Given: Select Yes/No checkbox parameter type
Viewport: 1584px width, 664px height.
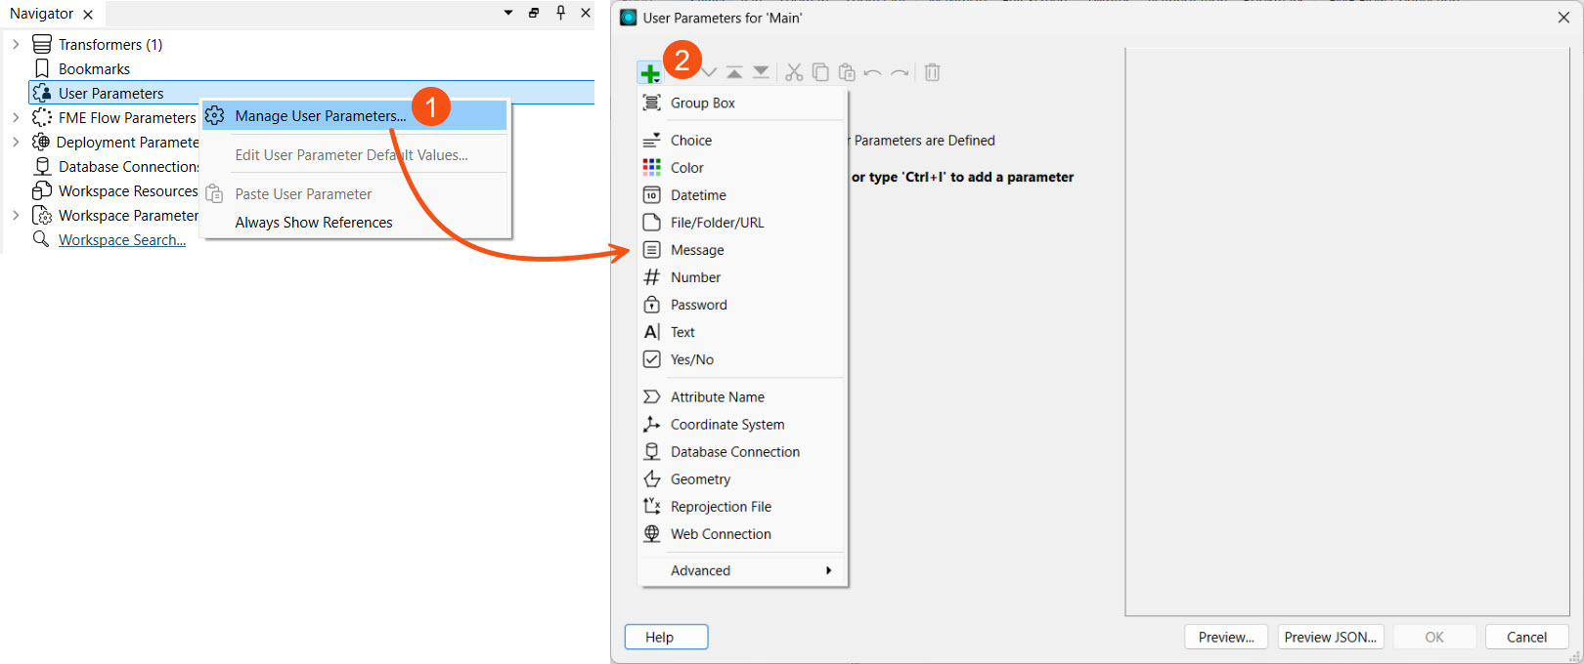Looking at the screenshot, I should [691, 359].
